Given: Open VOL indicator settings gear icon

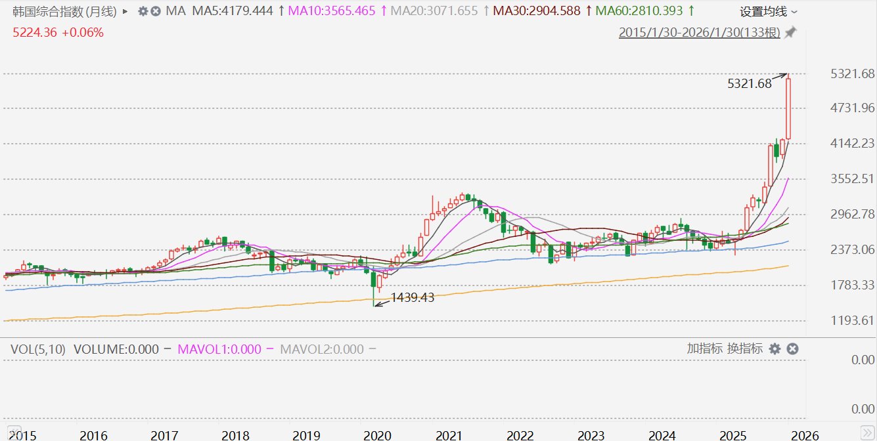Looking at the screenshot, I should pos(775,349).
